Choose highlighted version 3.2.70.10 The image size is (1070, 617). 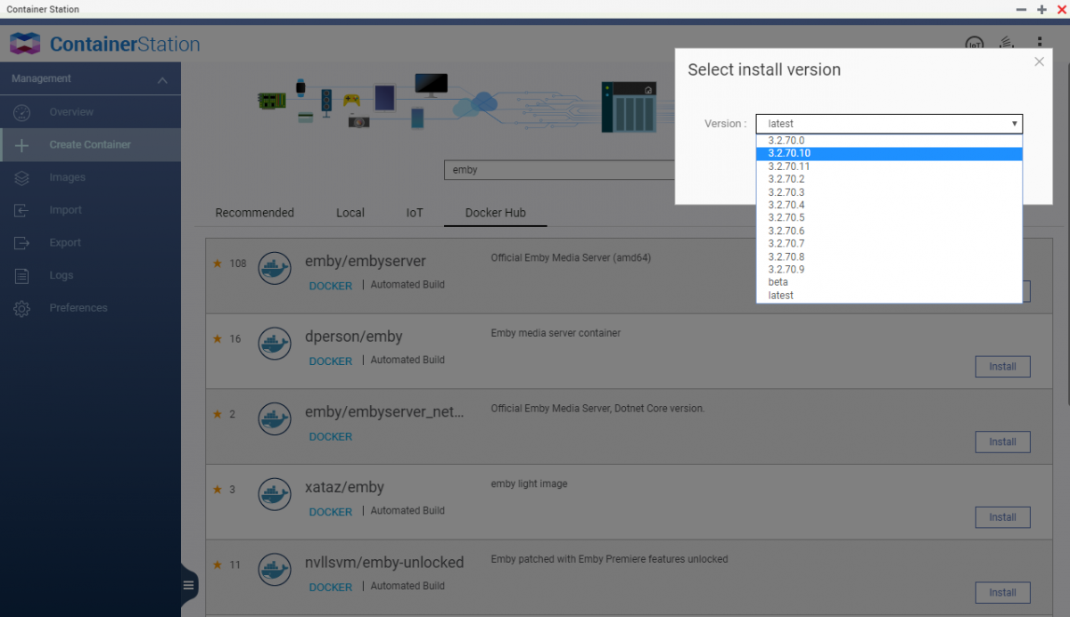(889, 153)
